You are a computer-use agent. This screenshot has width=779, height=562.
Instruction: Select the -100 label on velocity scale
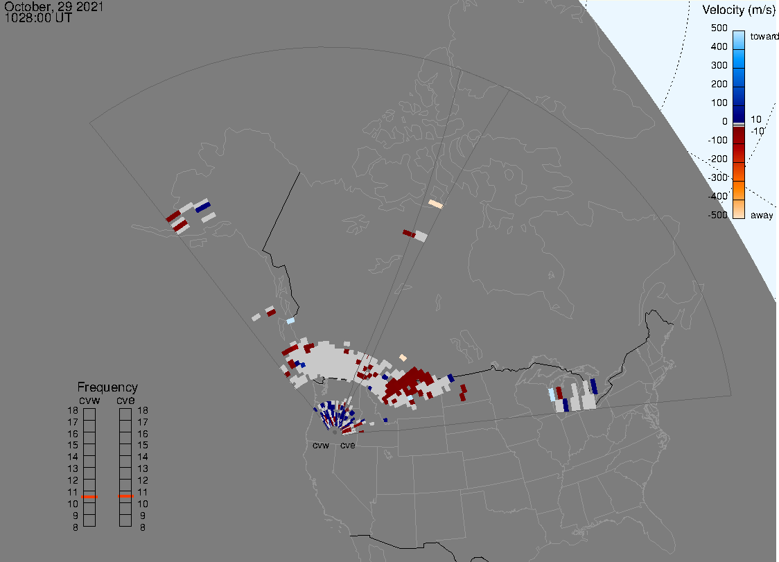click(x=717, y=140)
